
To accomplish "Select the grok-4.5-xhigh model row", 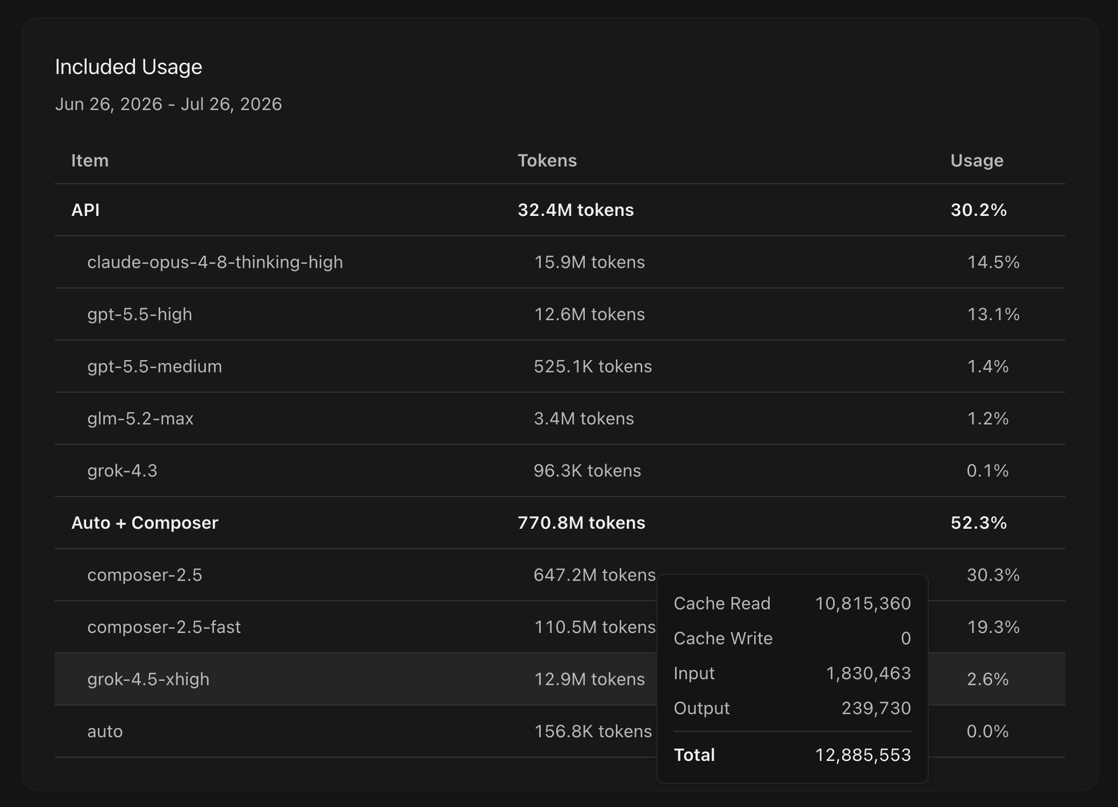I will pos(560,679).
